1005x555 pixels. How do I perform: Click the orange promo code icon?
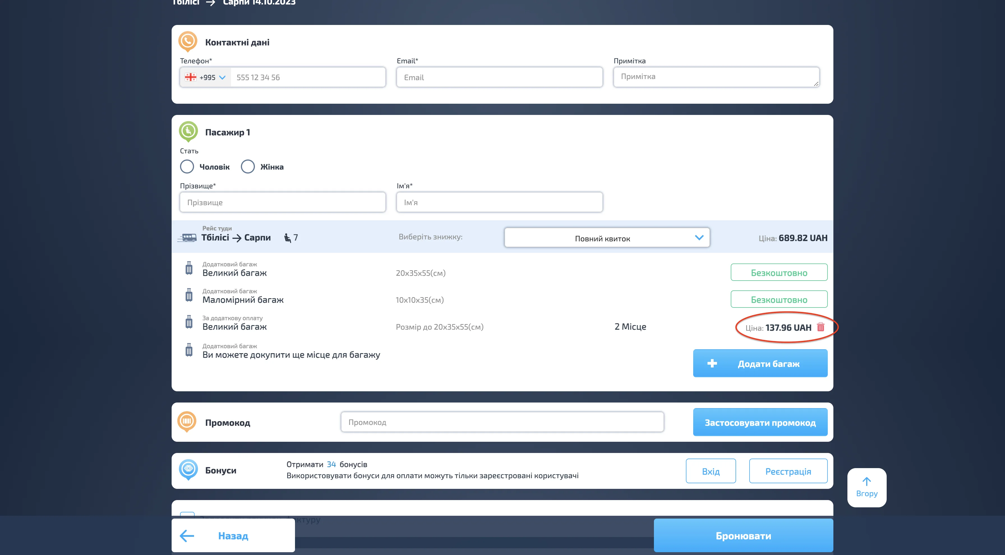187,421
